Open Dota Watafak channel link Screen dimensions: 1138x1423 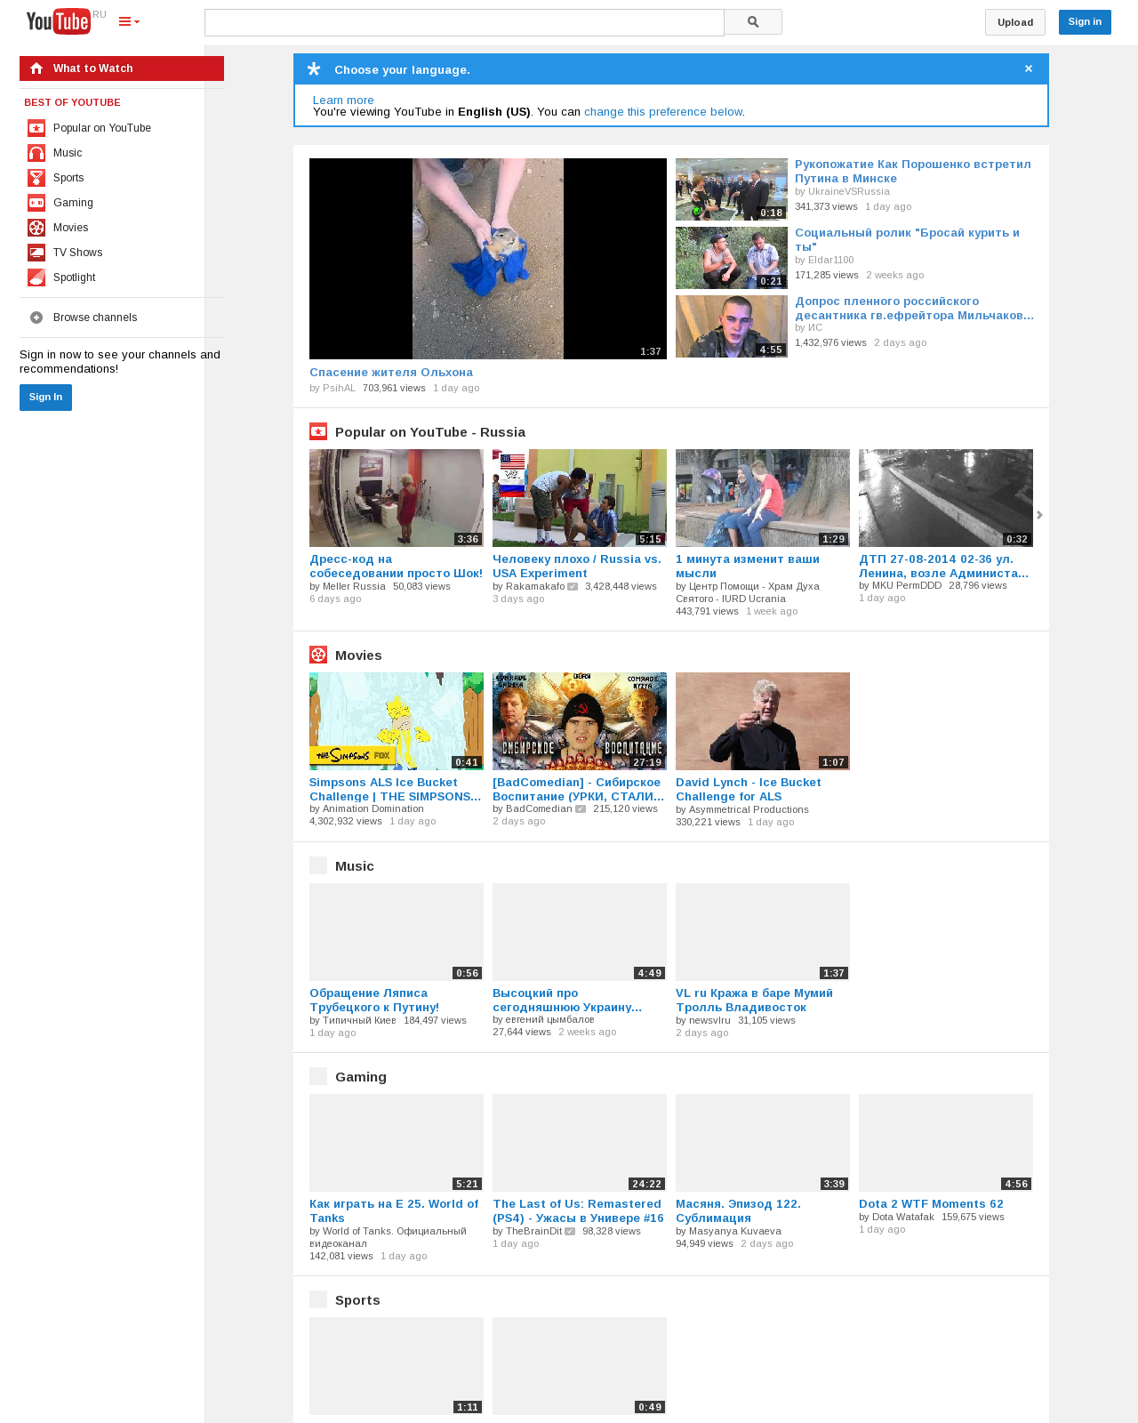[x=903, y=1217]
